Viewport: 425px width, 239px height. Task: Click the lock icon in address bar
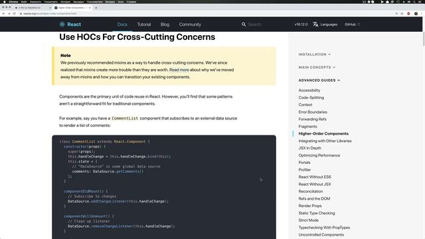pos(21,13)
